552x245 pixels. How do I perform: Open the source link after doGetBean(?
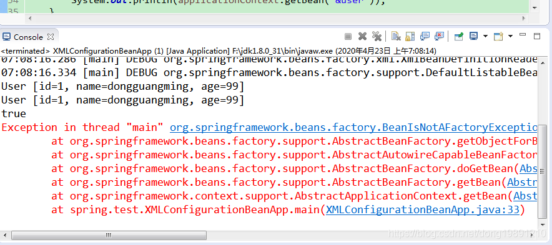pos(528,169)
